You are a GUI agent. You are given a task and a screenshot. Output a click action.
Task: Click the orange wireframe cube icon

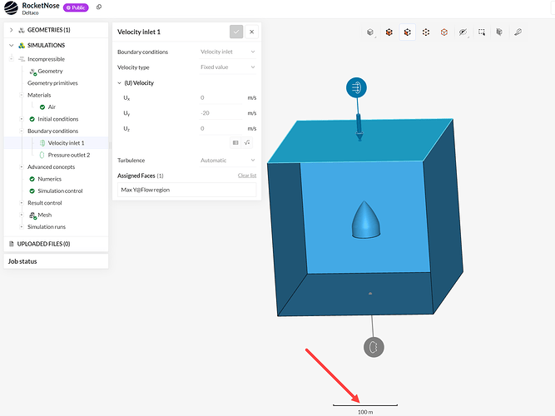(x=444, y=32)
